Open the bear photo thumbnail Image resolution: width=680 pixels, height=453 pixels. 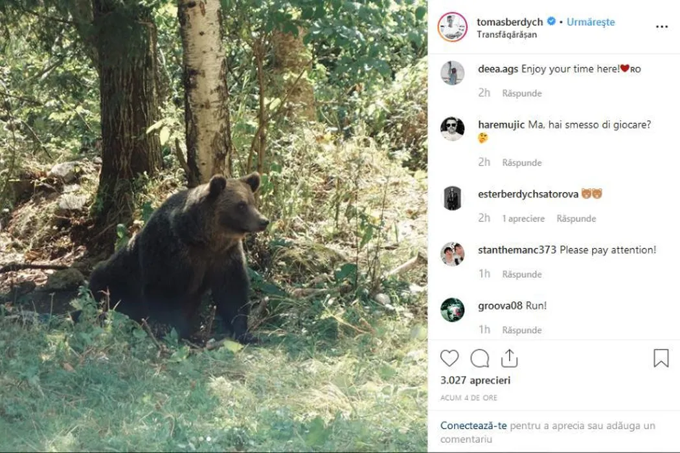214,226
